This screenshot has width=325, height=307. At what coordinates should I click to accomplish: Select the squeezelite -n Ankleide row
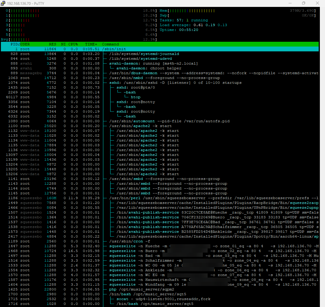pyautogui.click(x=159, y=270)
